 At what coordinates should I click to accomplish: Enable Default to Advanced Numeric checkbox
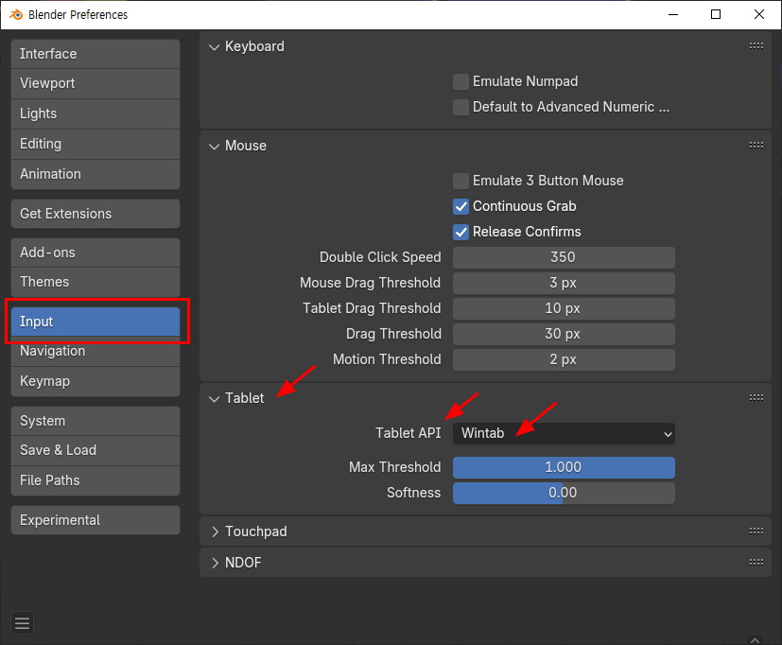[461, 107]
